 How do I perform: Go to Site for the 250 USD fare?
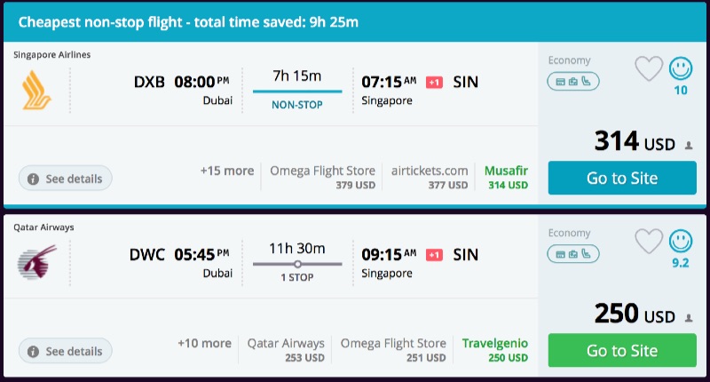(x=622, y=350)
